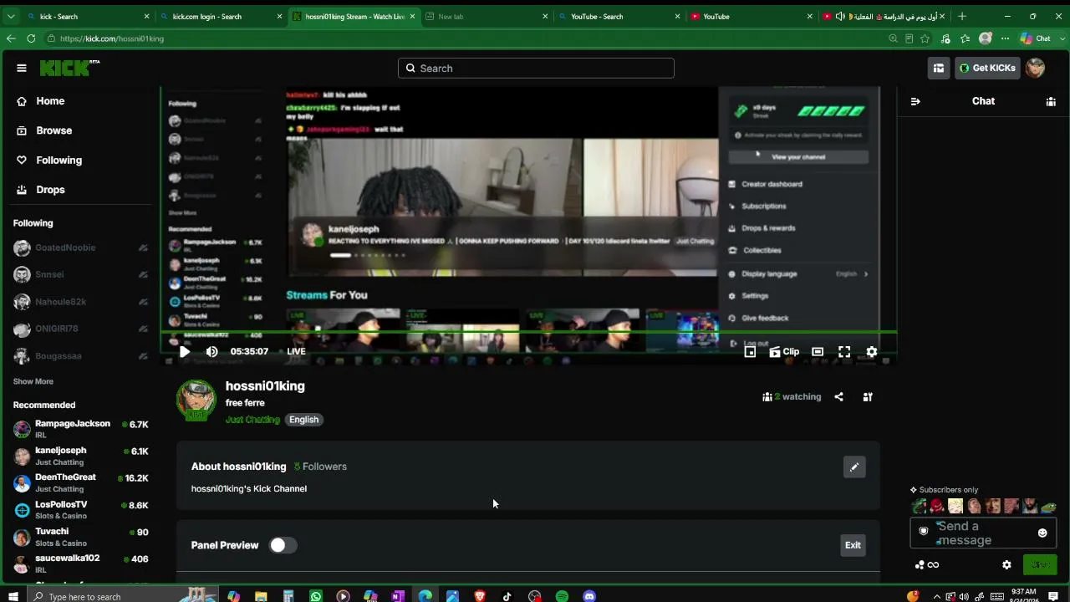Click the green chat send button
1070x602 pixels.
pos(1040,565)
